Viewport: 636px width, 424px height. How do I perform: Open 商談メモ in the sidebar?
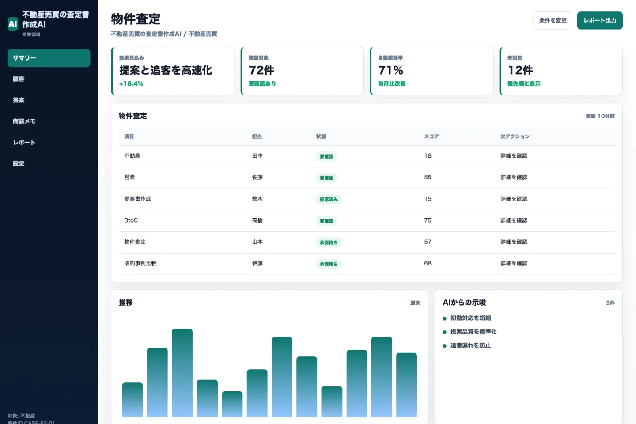pyautogui.click(x=49, y=121)
